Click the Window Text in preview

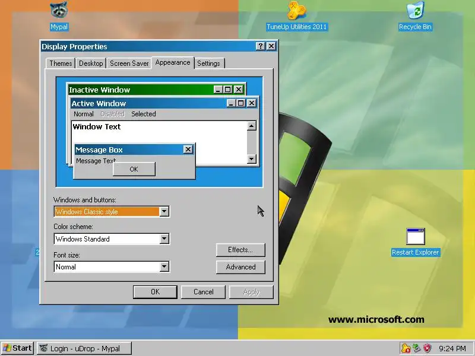(x=97, y=126)
